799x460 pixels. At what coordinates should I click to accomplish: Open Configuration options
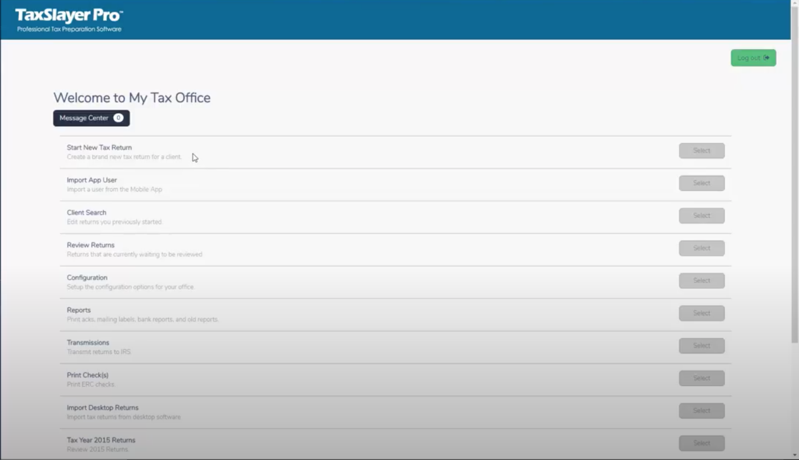pyautogui.click(x=701, y=280)
